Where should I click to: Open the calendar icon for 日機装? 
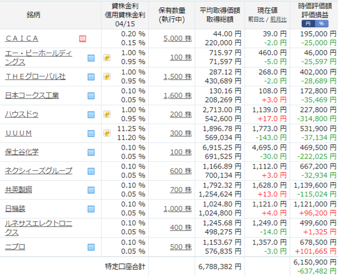(91, 209)
